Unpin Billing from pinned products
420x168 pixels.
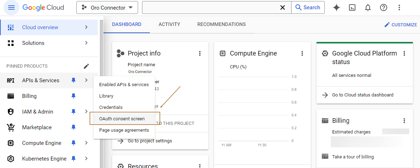74,96
